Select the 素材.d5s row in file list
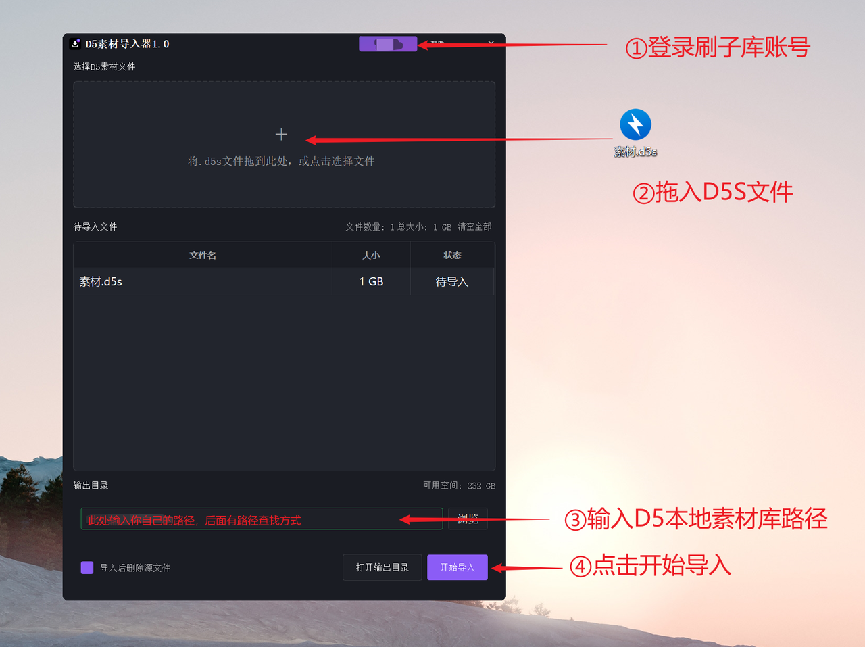Viewport: 865px width, 647px height. pyautogui.click(x=203, y=281)
